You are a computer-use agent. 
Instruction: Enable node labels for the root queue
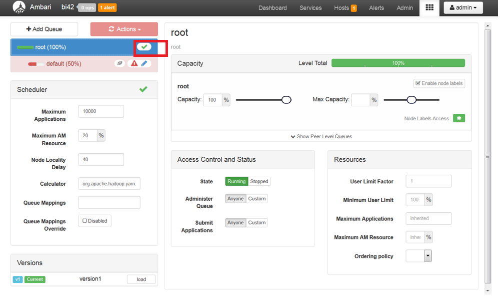point(439,83)
